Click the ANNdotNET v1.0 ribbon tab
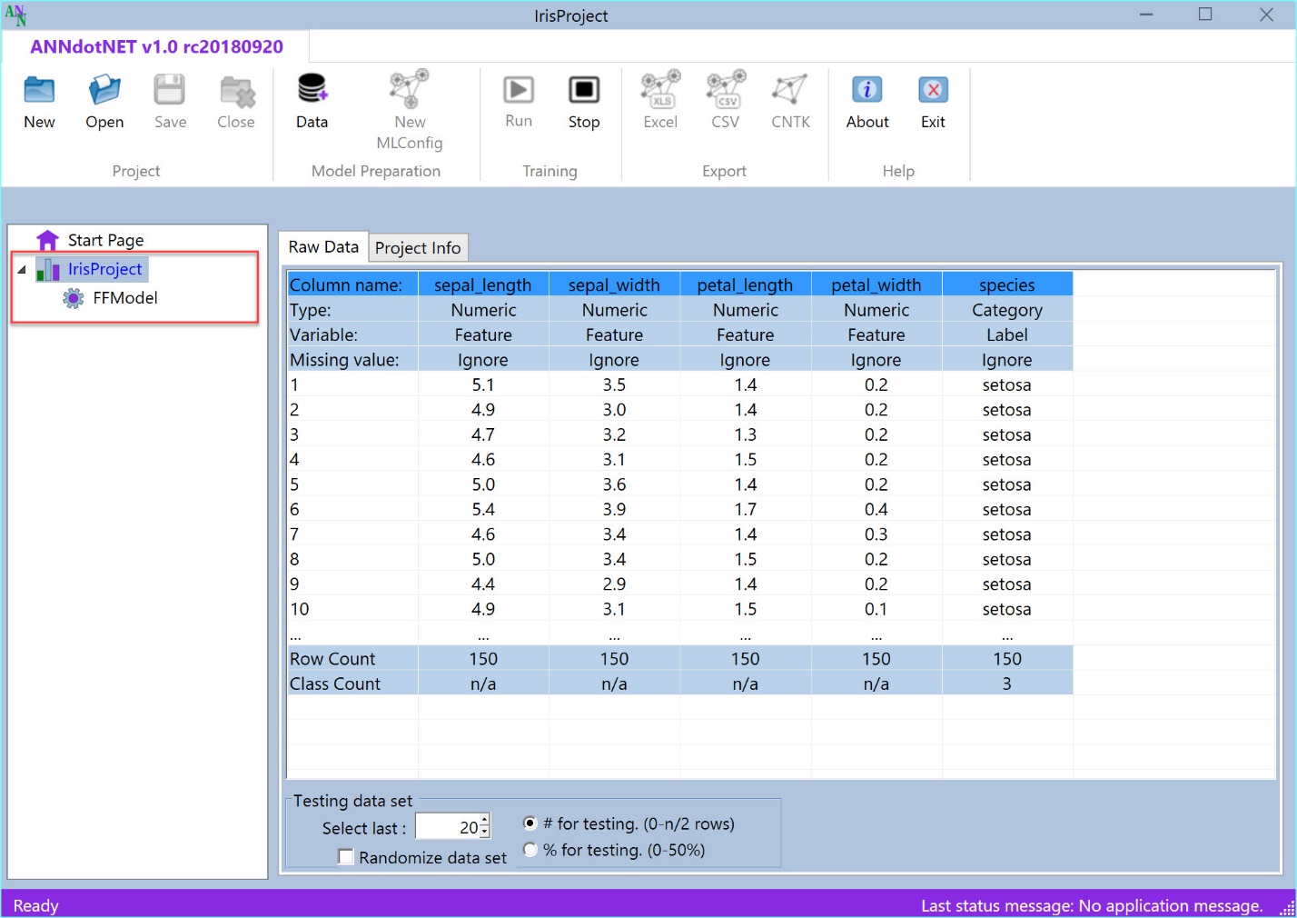The height and width of the screenshot is (918, 1297). [156, 46]
